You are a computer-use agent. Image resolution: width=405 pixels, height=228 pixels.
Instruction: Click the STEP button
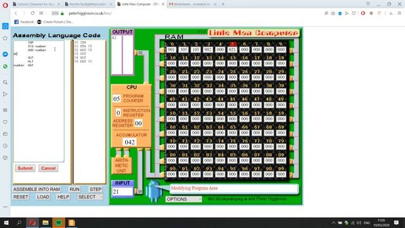coord(96,189)
